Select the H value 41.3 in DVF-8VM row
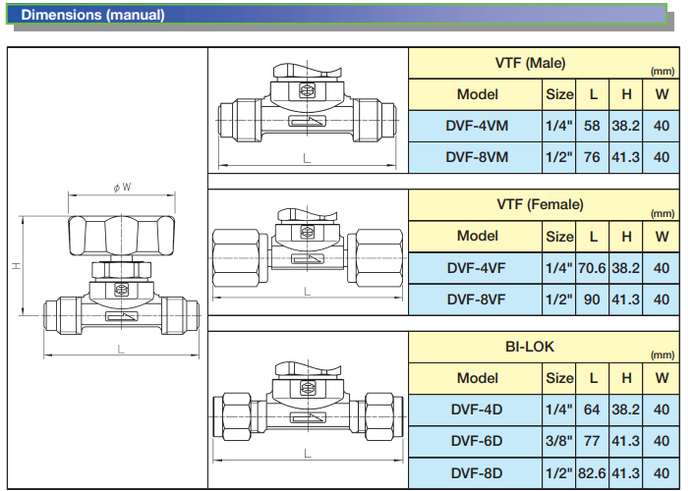Image resolution: width=695 pixels, height=491 pixels. tap(625, 157)
